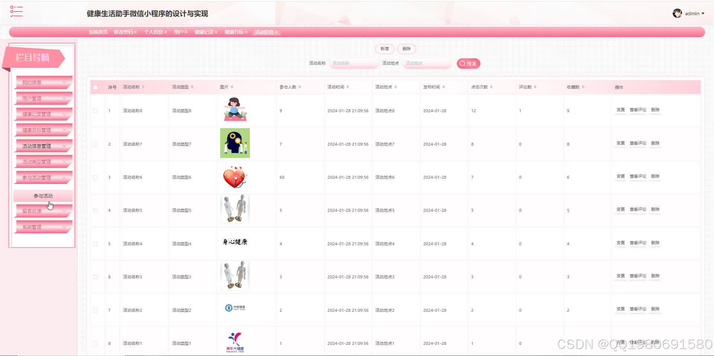Sort by 活动地点 column arrows
The image size is (714, 356).
396,87
